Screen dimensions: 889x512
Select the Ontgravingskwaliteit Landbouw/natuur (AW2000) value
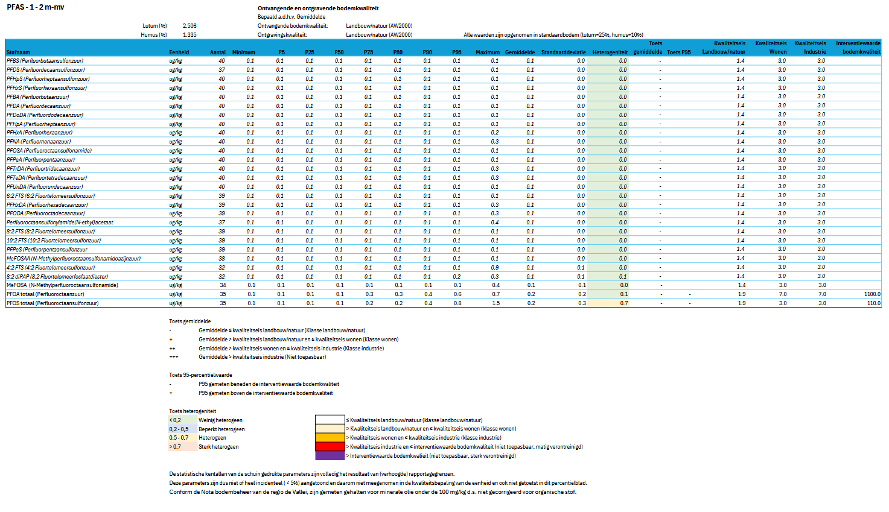[379, 35]
